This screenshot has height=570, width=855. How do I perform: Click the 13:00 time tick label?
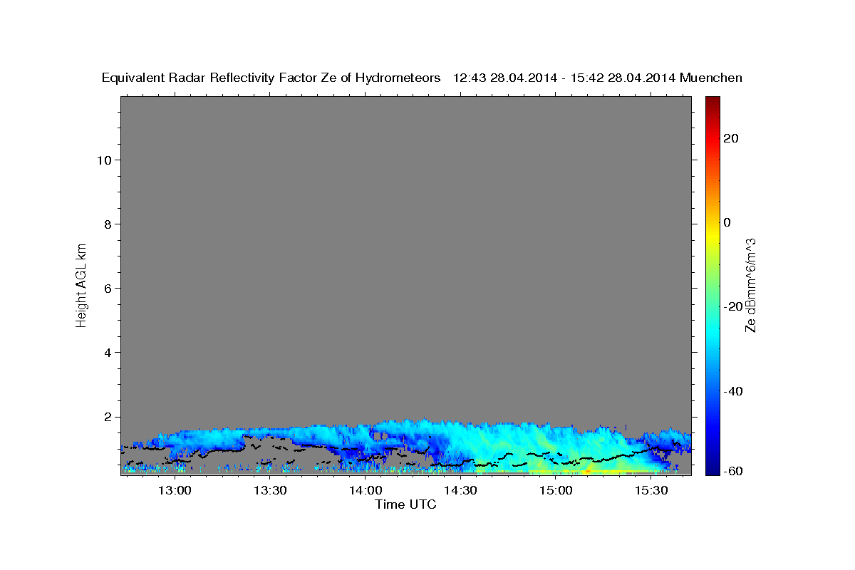click(174, 491)
